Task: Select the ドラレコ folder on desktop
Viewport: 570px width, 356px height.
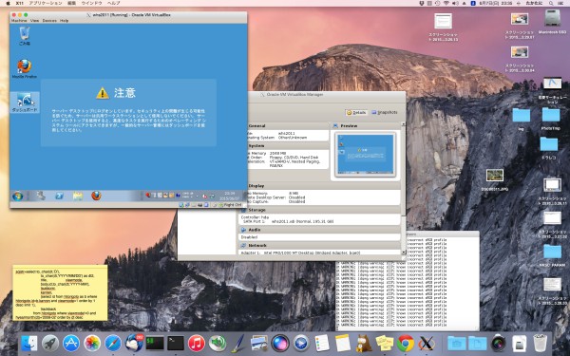Action: coord(549,148)
